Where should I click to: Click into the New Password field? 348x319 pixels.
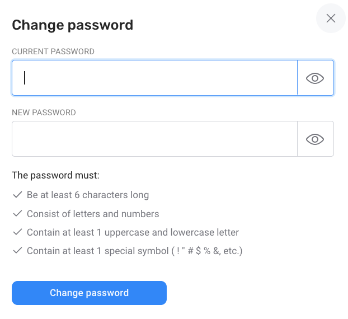click(x=154, y=139)
